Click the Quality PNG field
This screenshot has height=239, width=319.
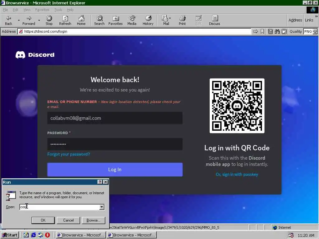(x=308, y=31)
